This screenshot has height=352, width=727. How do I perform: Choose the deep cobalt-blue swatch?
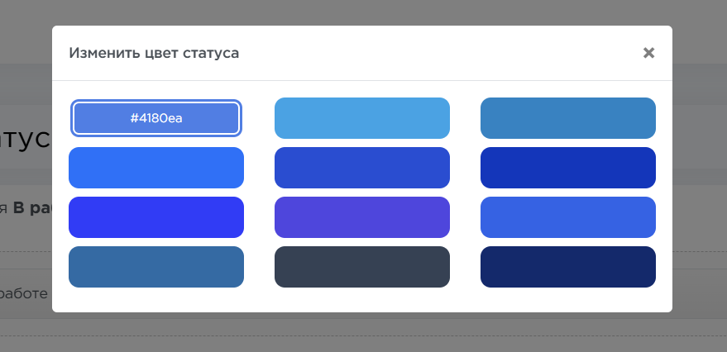click(568, 168)
